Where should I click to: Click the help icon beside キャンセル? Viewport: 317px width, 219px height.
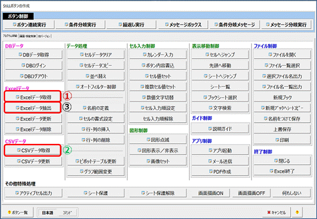(x=297, y=213)
